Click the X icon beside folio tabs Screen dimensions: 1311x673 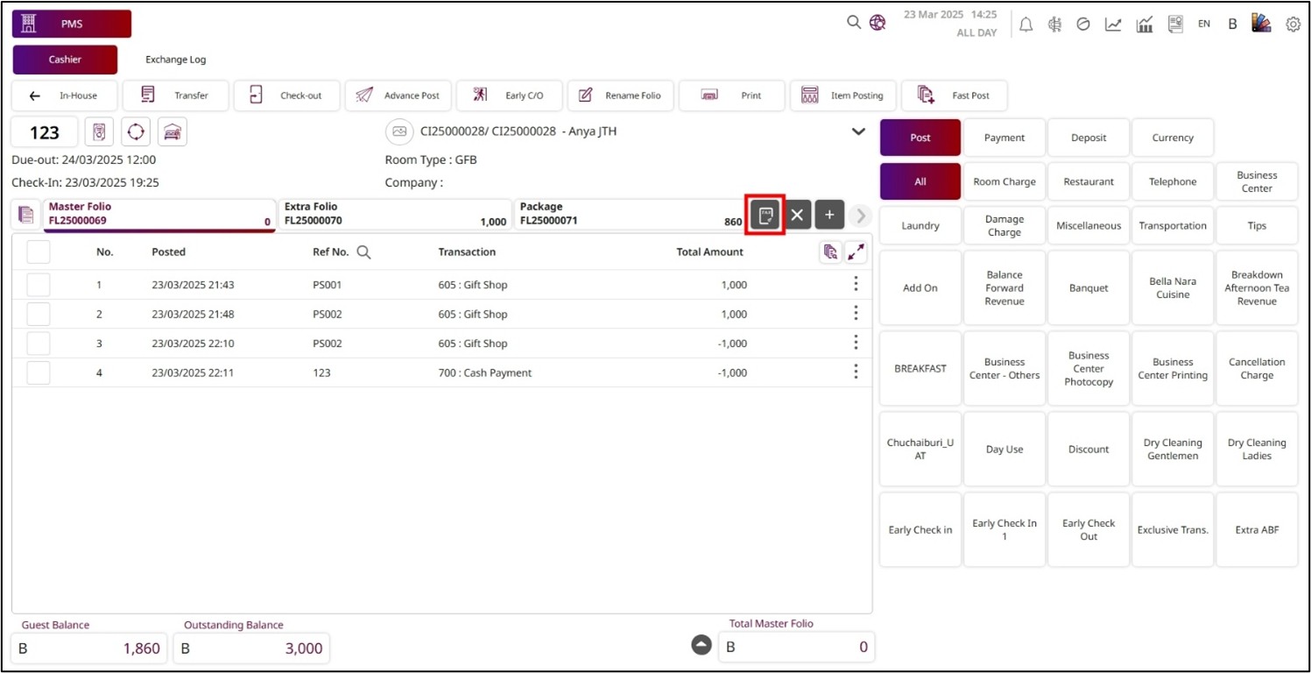pyautogui.click(x=797, y=215)
